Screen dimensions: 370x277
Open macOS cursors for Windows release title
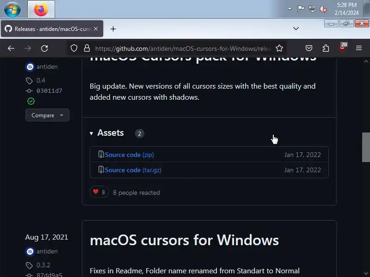tap(184, 240)
